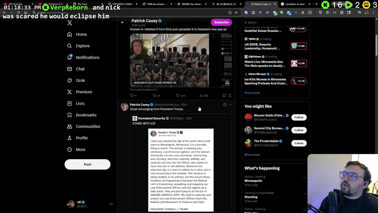Click the browser extensions puzzle icon
Image resolution: width=378 pixels, height=213 pixels.
(x=310, y=12)
